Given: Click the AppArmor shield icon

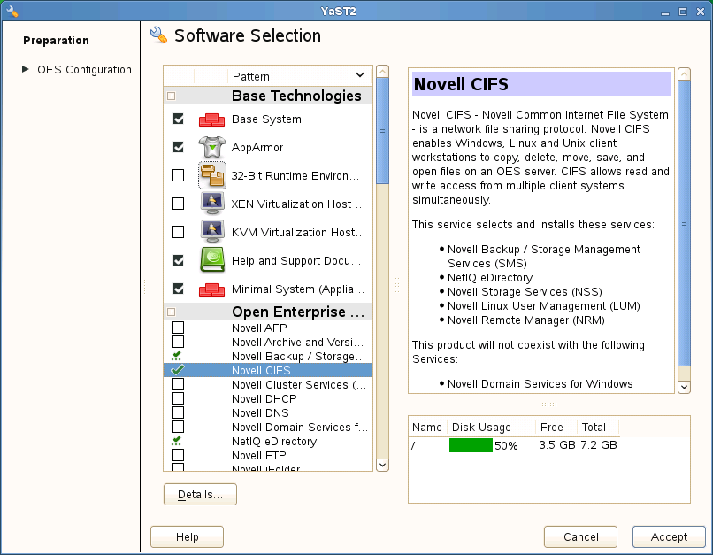Looking at the screenshot, I should click(x=212, y=148).
